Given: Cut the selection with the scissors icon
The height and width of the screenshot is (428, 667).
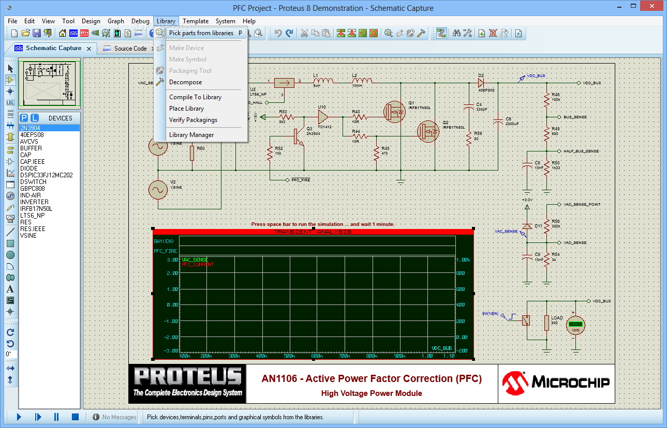Looking at the screenshot, I should 304,33.
